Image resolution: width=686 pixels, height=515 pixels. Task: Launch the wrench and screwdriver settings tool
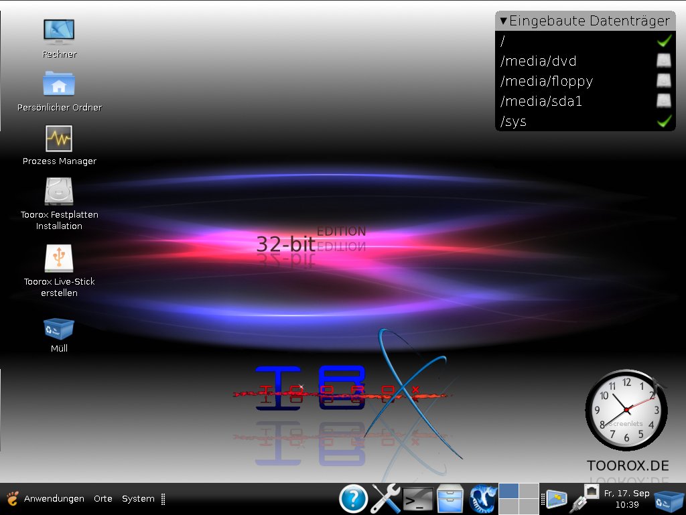385,499
